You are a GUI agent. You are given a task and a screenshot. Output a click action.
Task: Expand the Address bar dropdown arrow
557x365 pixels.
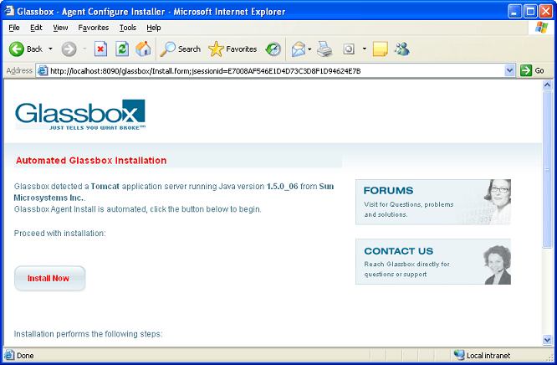(x=509, y=71)
